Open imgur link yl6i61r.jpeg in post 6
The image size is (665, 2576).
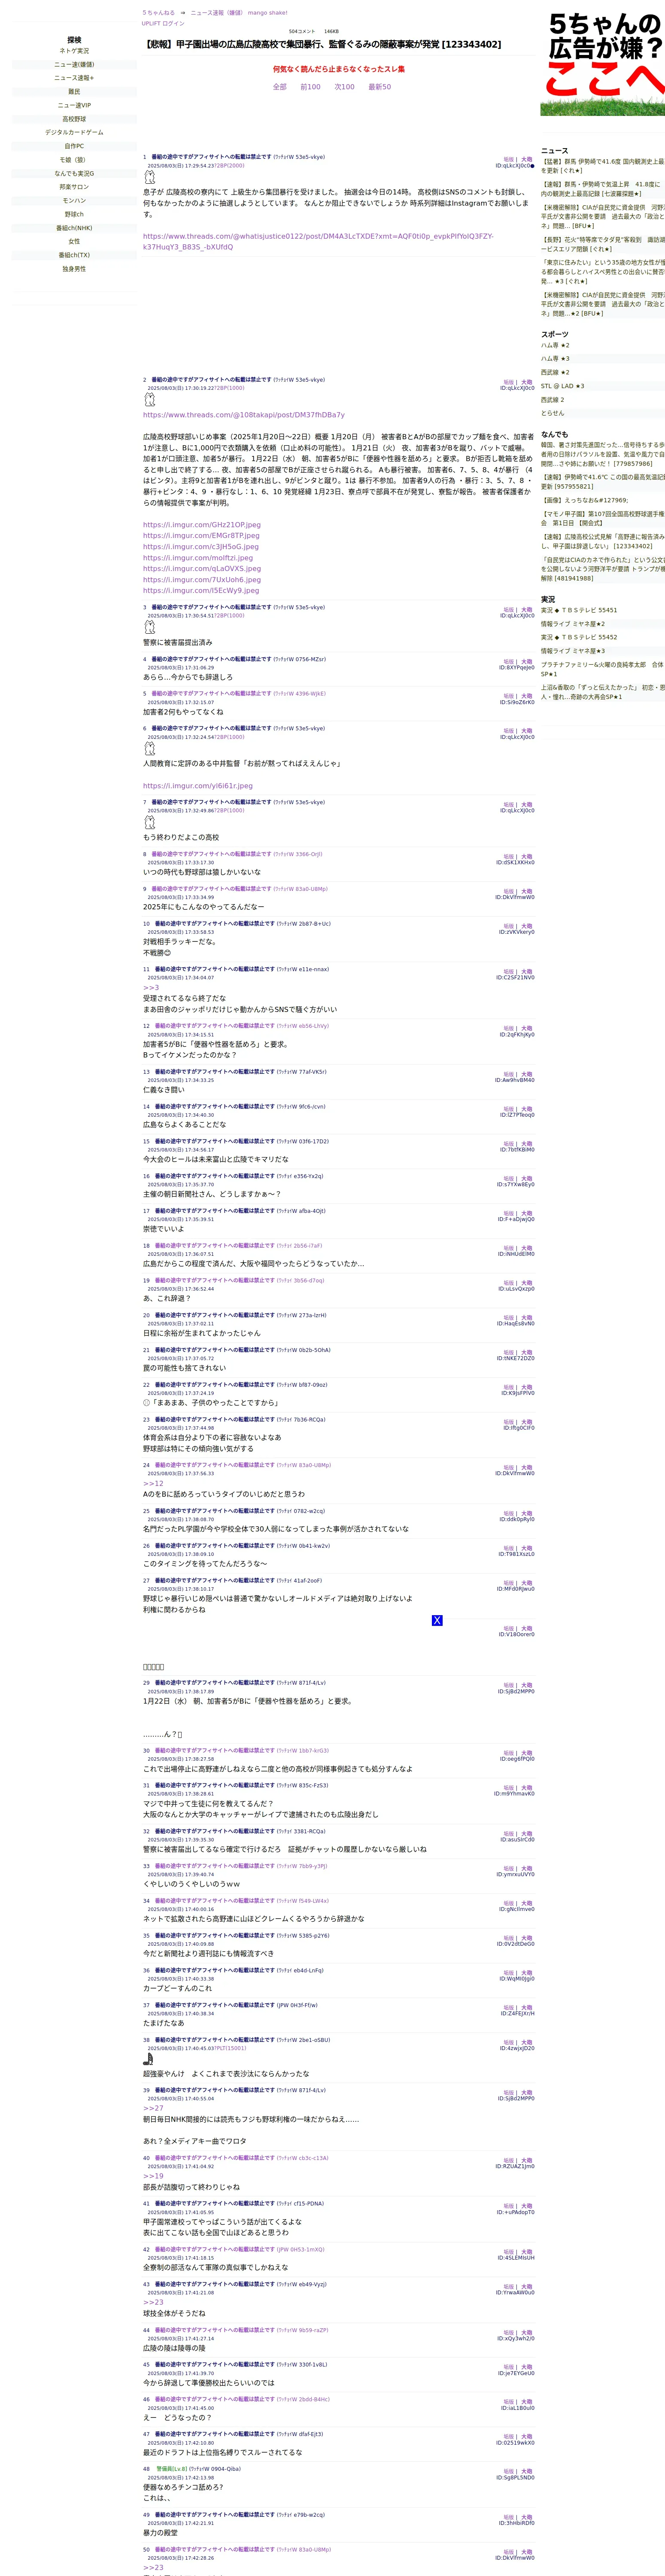coord(198,786)
